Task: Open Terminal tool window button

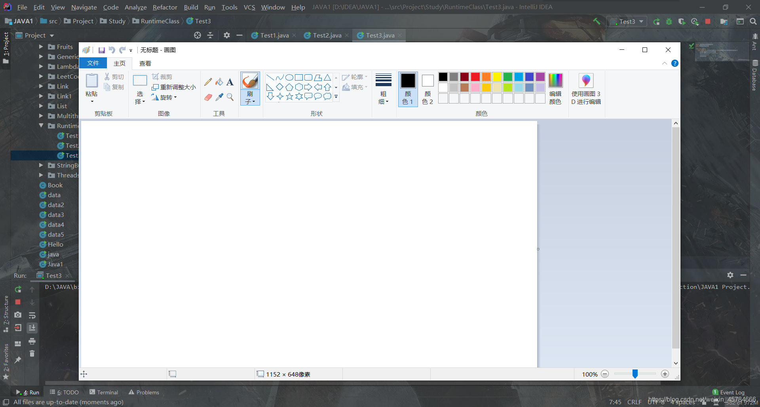Action: pyautogui.click(x=104, y=392)
